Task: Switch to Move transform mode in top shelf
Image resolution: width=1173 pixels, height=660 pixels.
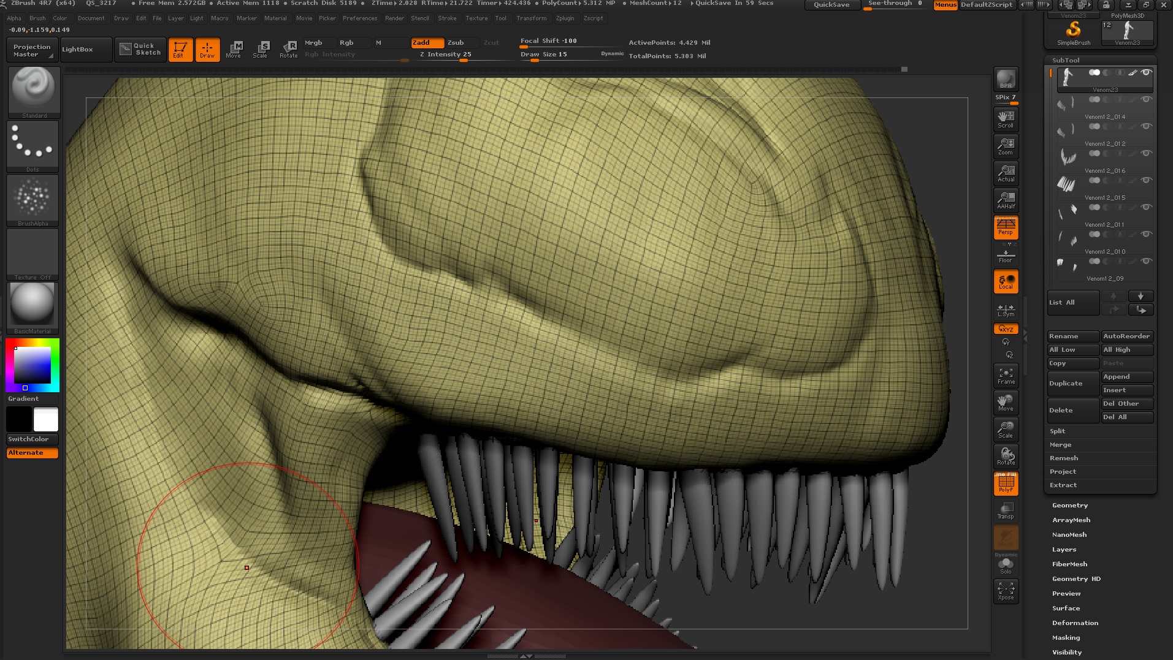Action: click(234, 50)
